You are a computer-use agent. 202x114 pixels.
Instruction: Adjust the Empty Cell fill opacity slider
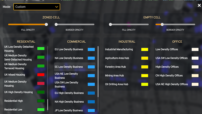(x=110, y=25)
